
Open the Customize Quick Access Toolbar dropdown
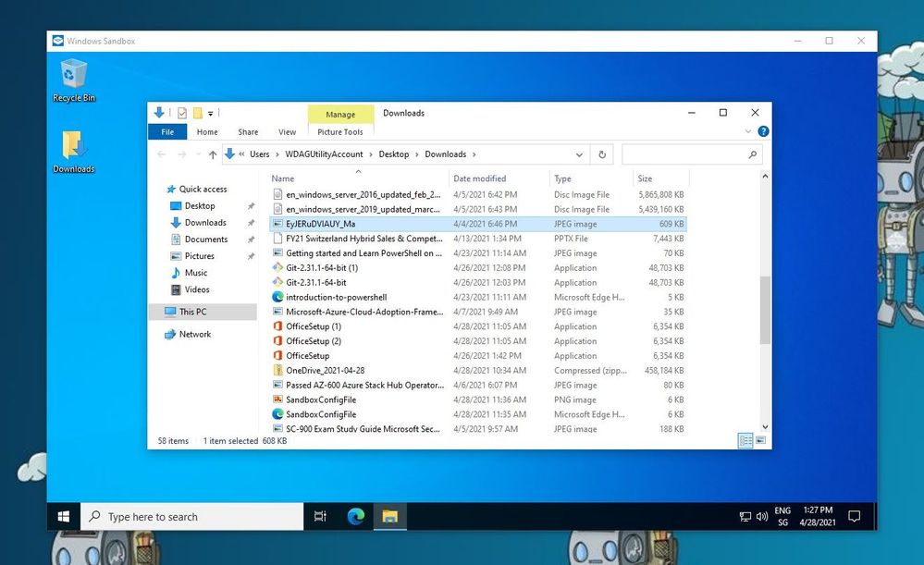pos(210,113)
